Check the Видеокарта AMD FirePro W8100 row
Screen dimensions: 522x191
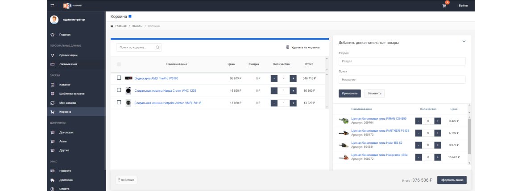coord(119,78)
